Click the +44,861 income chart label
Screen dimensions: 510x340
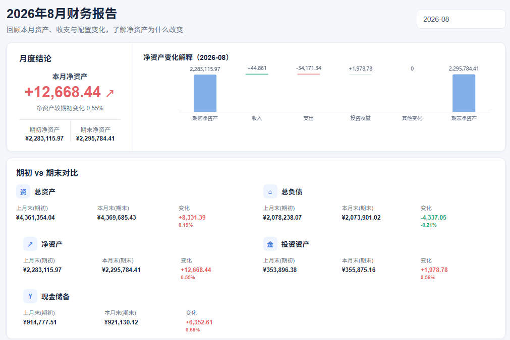click(257, 68)
